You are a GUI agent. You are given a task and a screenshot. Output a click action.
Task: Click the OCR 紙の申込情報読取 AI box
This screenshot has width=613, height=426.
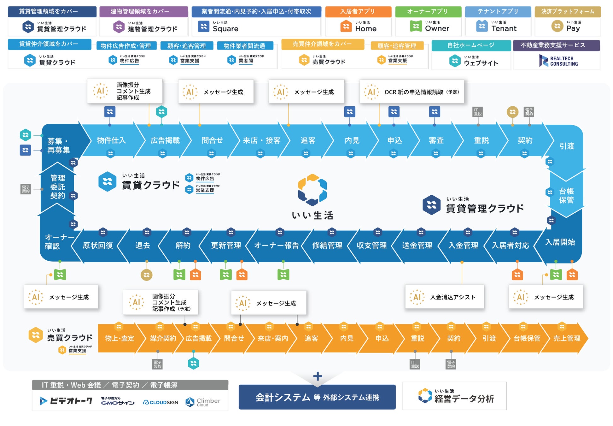[412, 92]
